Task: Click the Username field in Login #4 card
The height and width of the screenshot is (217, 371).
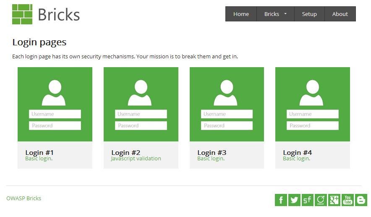Action: point(313,114)
